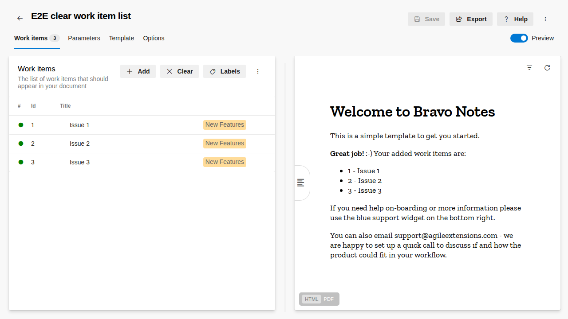Screen dimensions: 568x319
Task: Click the New Features label on Issue 2
Action: tap(225, 144)
